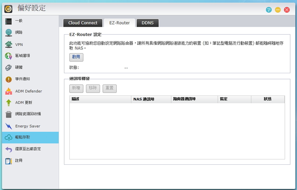Viewport: 297px width, 190px height.
Task: Open the VPN settings icon
Action: pos(9,44)
